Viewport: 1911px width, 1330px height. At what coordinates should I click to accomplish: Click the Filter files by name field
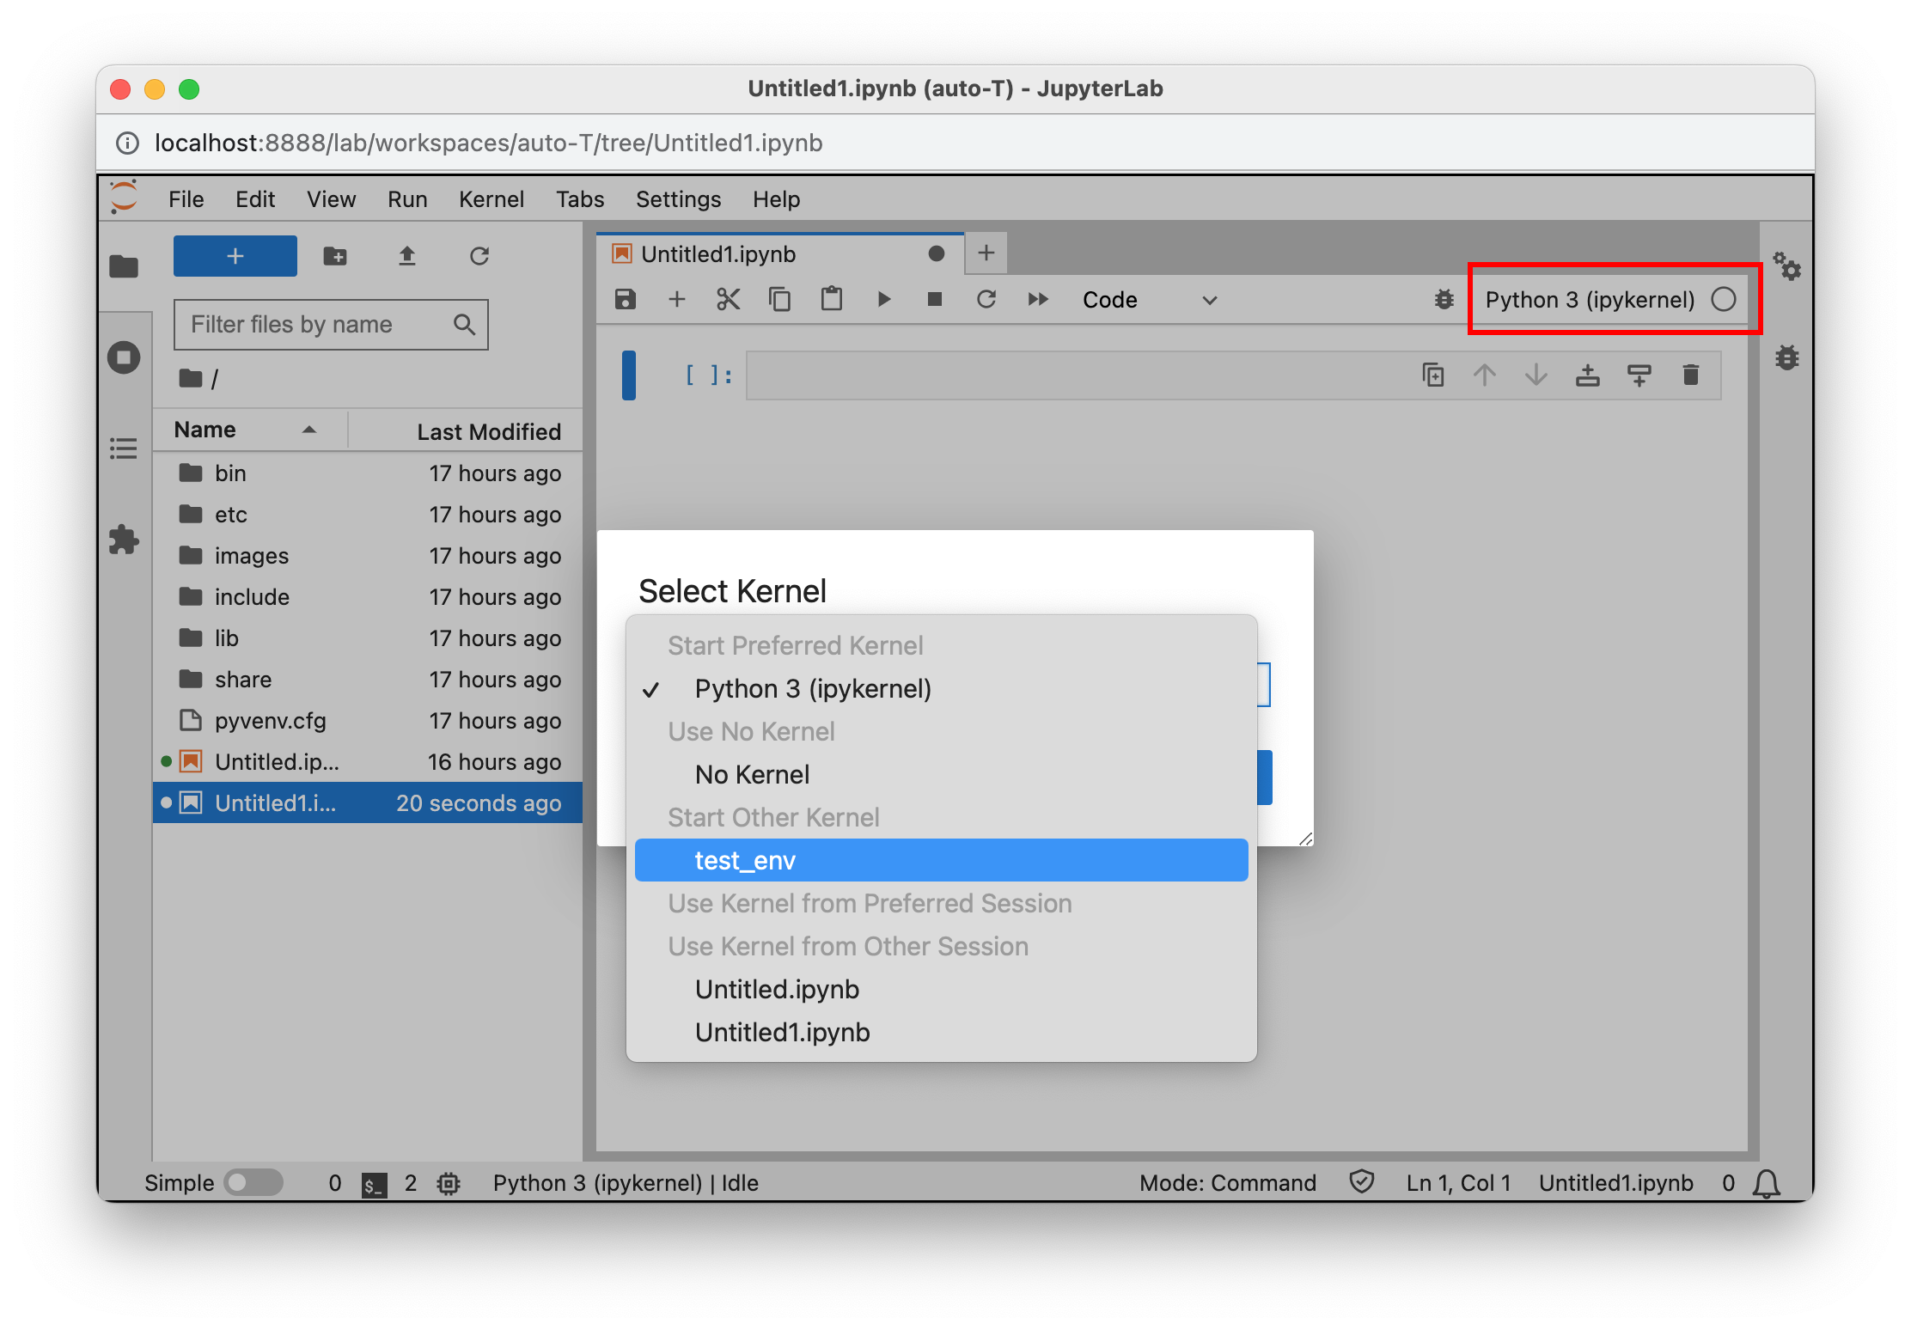coord(318,324)
